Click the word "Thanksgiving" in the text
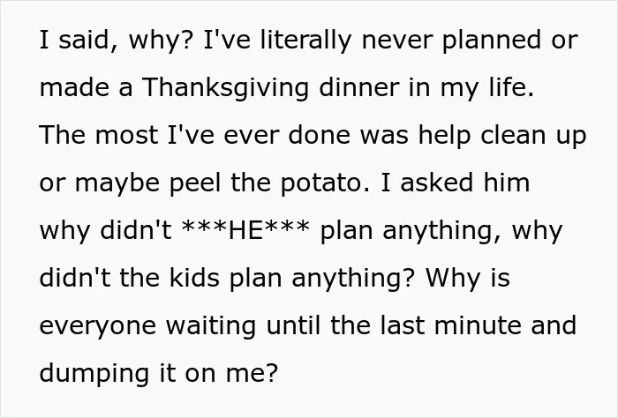Image resolution: width=618 pixels, height=418 pixels. pos(225,88)
